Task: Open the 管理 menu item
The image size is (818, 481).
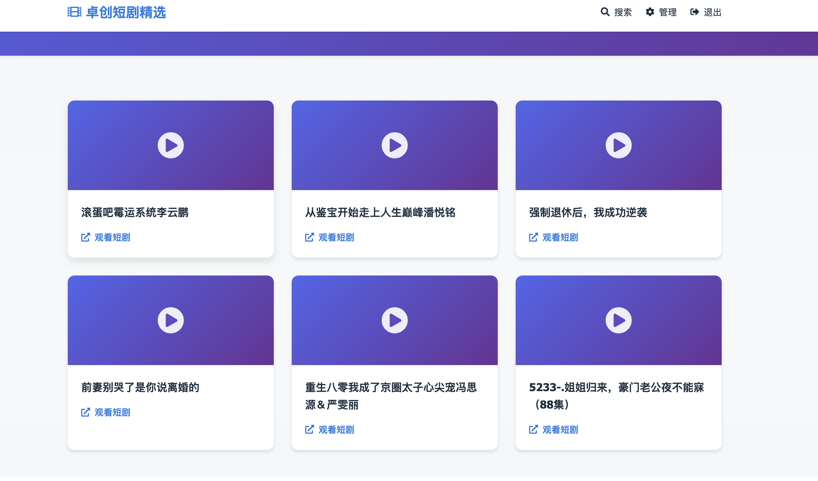Action: tap(661, 12)
